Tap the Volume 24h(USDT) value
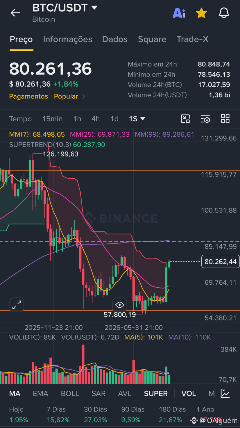 219,95
